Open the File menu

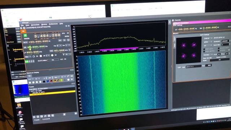pos(22,26)
